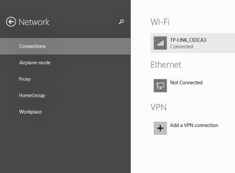Select the TP-LINK_CB3CA3 network name
The image size is (235, 173).
[188, 40]
